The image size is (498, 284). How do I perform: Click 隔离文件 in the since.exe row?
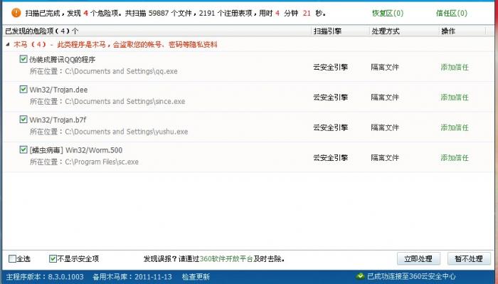click(x=385, y=98)
